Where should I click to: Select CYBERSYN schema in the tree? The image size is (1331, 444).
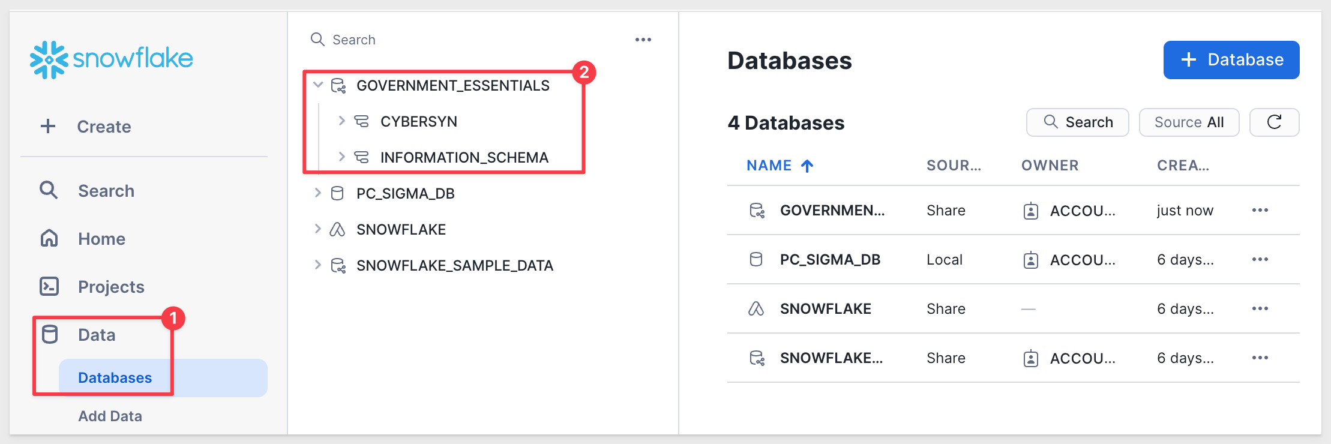tap(419, 122)
